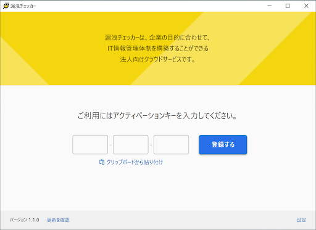Focus the third activation key field
The width and height of the screenshot is (316, 230).
click(x=171, y=144)
